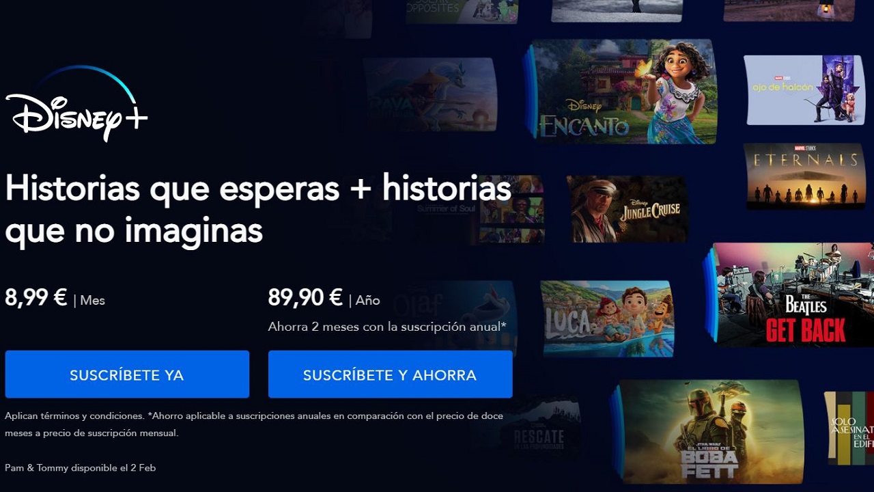
Task: Click the Aplican términos y condiciones text
Action: pyautogui.click(x=74, y=415)
